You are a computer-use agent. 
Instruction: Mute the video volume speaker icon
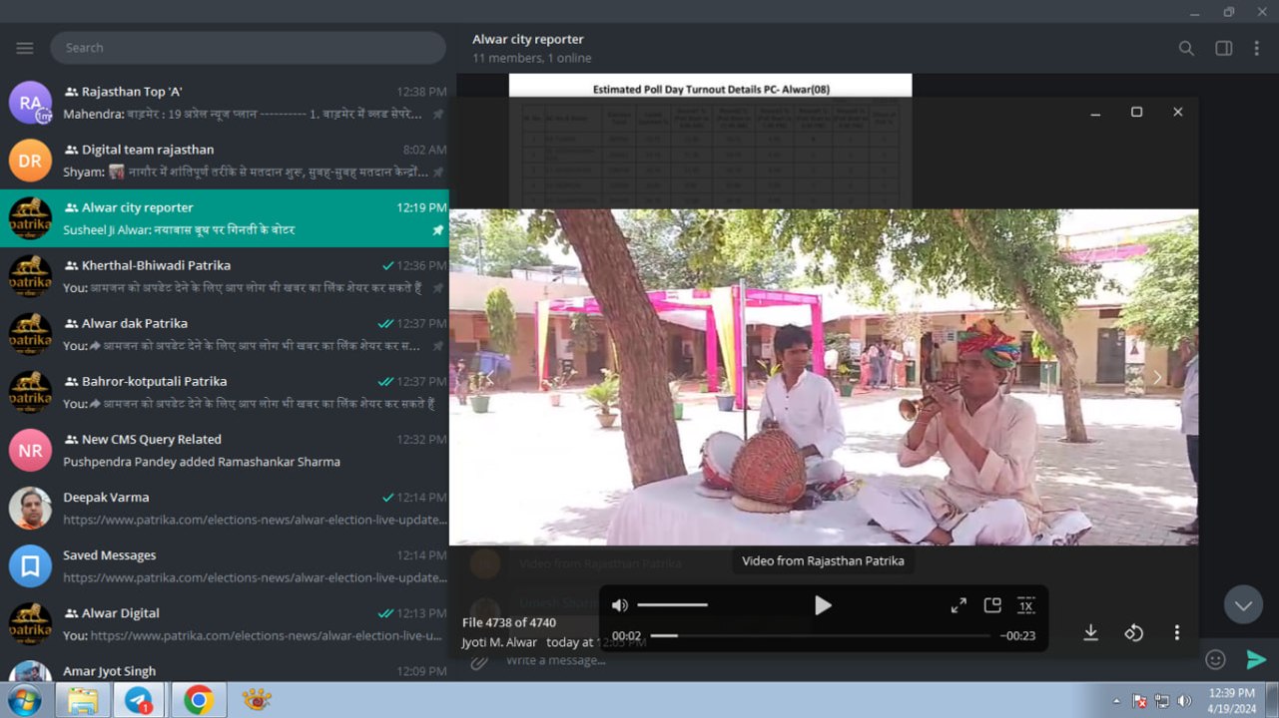[620, 605]
